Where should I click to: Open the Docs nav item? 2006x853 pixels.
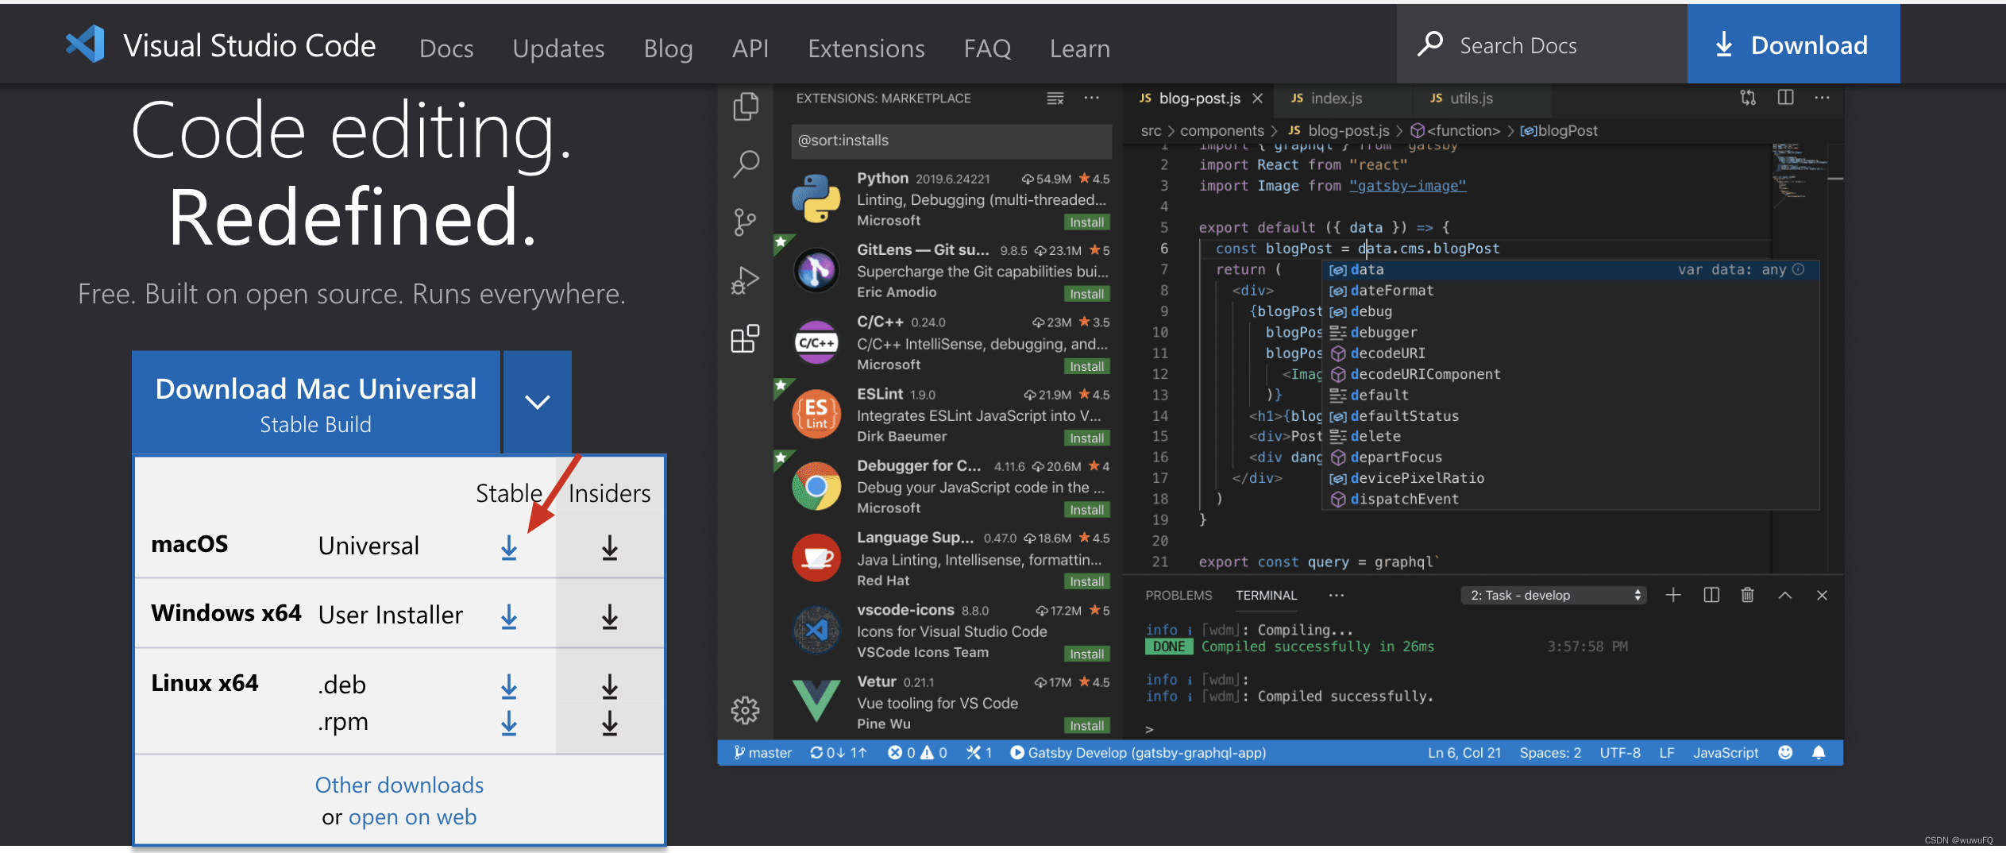446,48
